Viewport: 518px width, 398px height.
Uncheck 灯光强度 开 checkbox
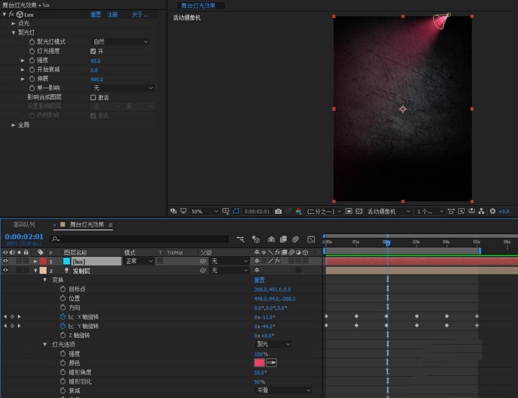93,51
